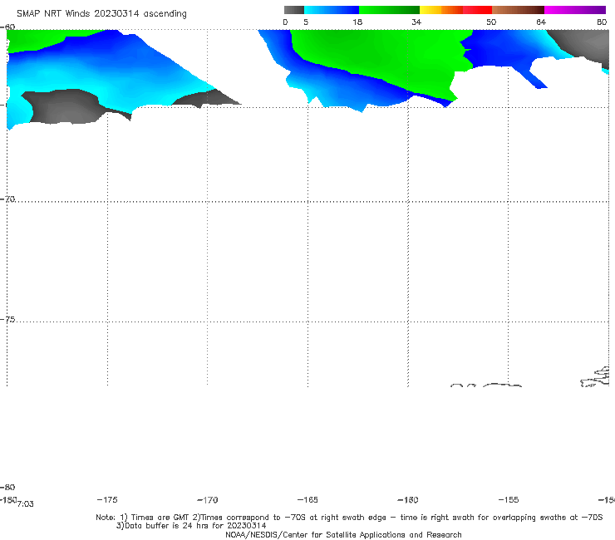Click the colorbar label '34'
This screenshot has height=540, width=615.
(x=416, y=22)
